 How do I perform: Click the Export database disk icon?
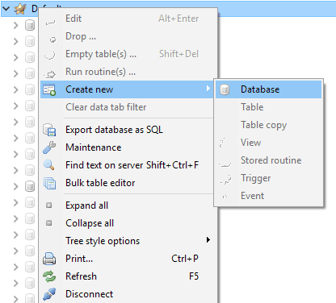(x=49, y=130)
